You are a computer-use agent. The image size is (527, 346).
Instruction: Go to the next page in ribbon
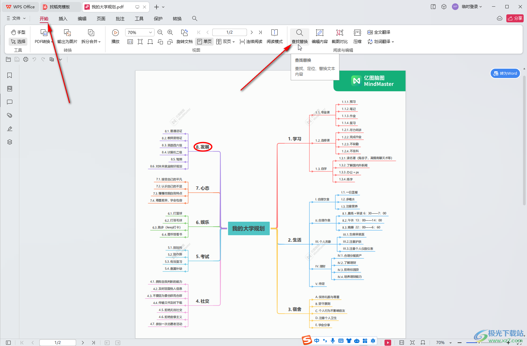click(x=252, y=32)
